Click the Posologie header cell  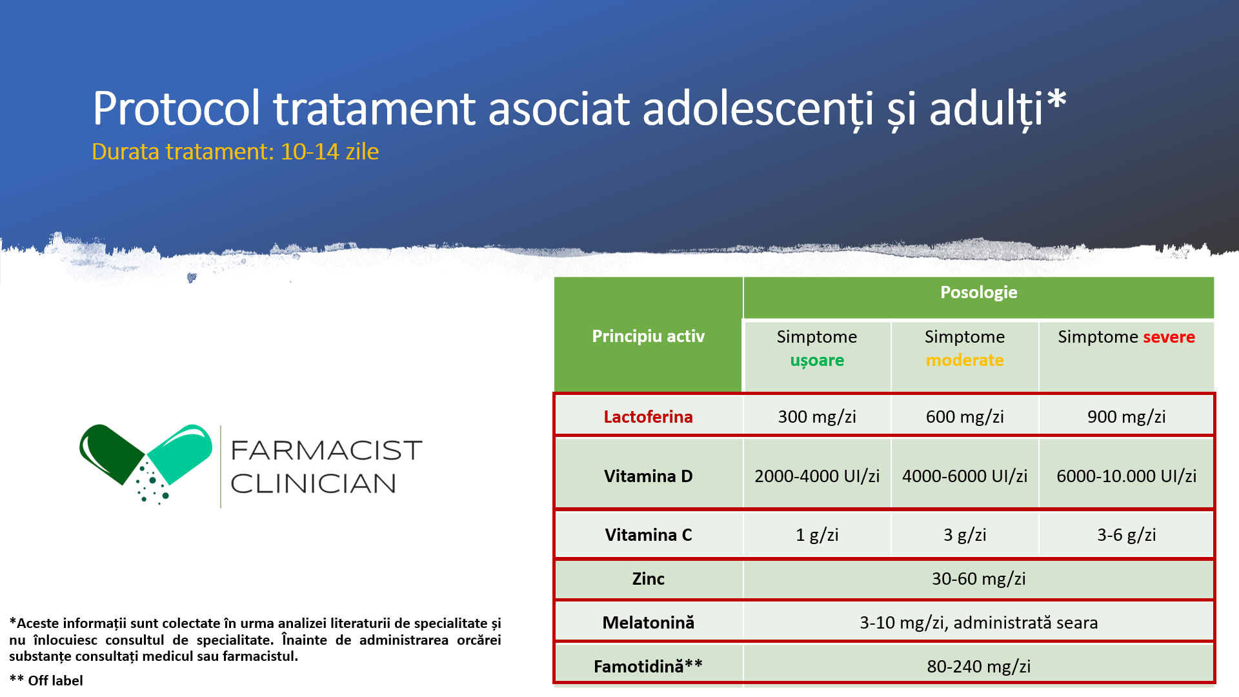tap(978, 292)
